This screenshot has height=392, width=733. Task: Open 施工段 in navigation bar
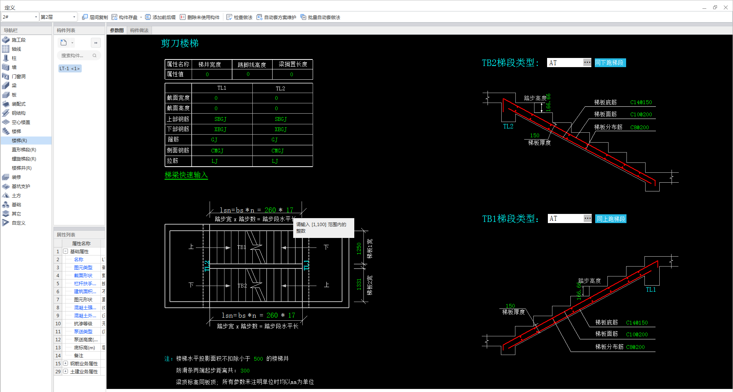click(18, 40)
